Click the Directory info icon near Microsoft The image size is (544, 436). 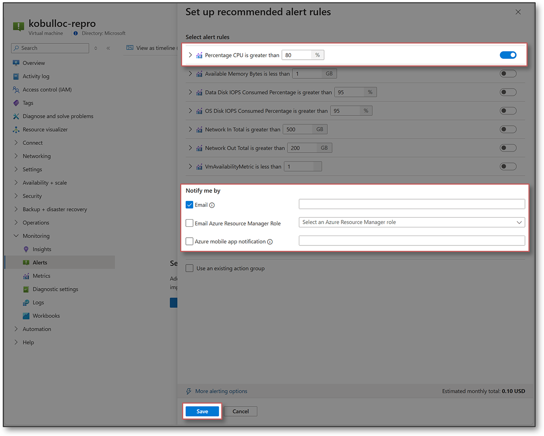click(76, 33)
